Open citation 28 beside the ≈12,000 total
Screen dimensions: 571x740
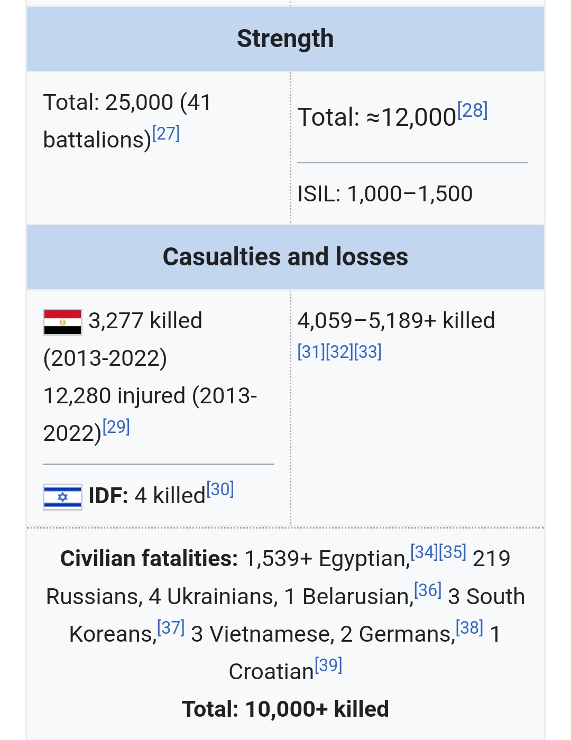(x=472, y=110)
